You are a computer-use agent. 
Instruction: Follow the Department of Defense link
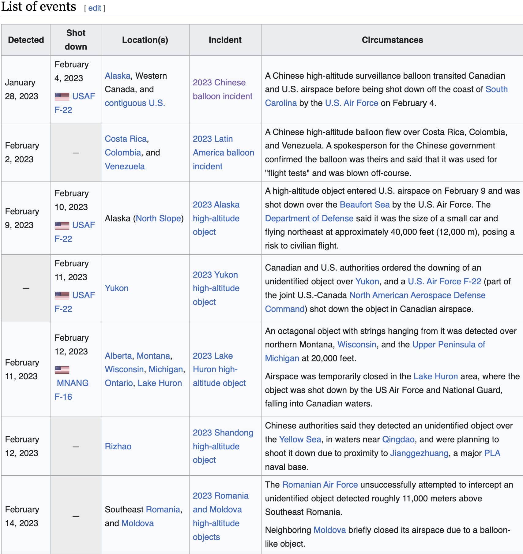click(309, 219)
